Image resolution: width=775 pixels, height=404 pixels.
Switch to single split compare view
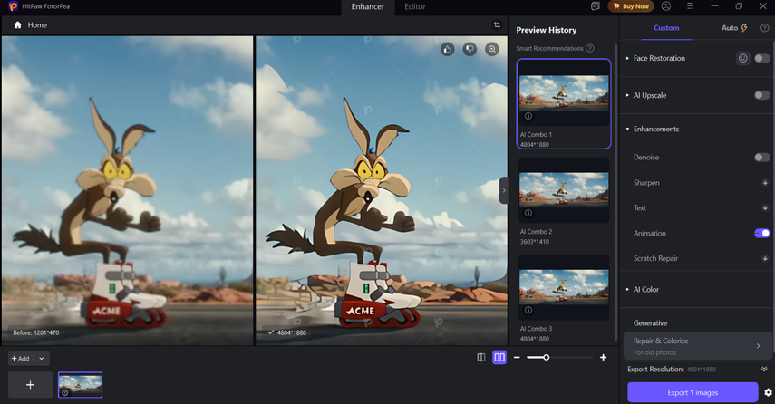[481, 358]
